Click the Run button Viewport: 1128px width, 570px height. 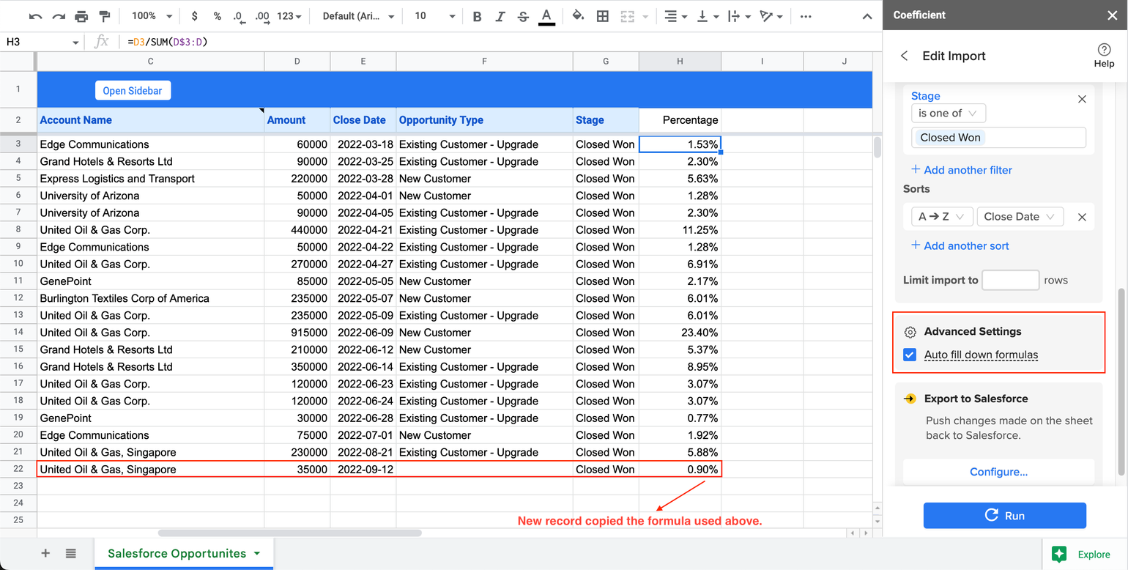click(1004, 516)
